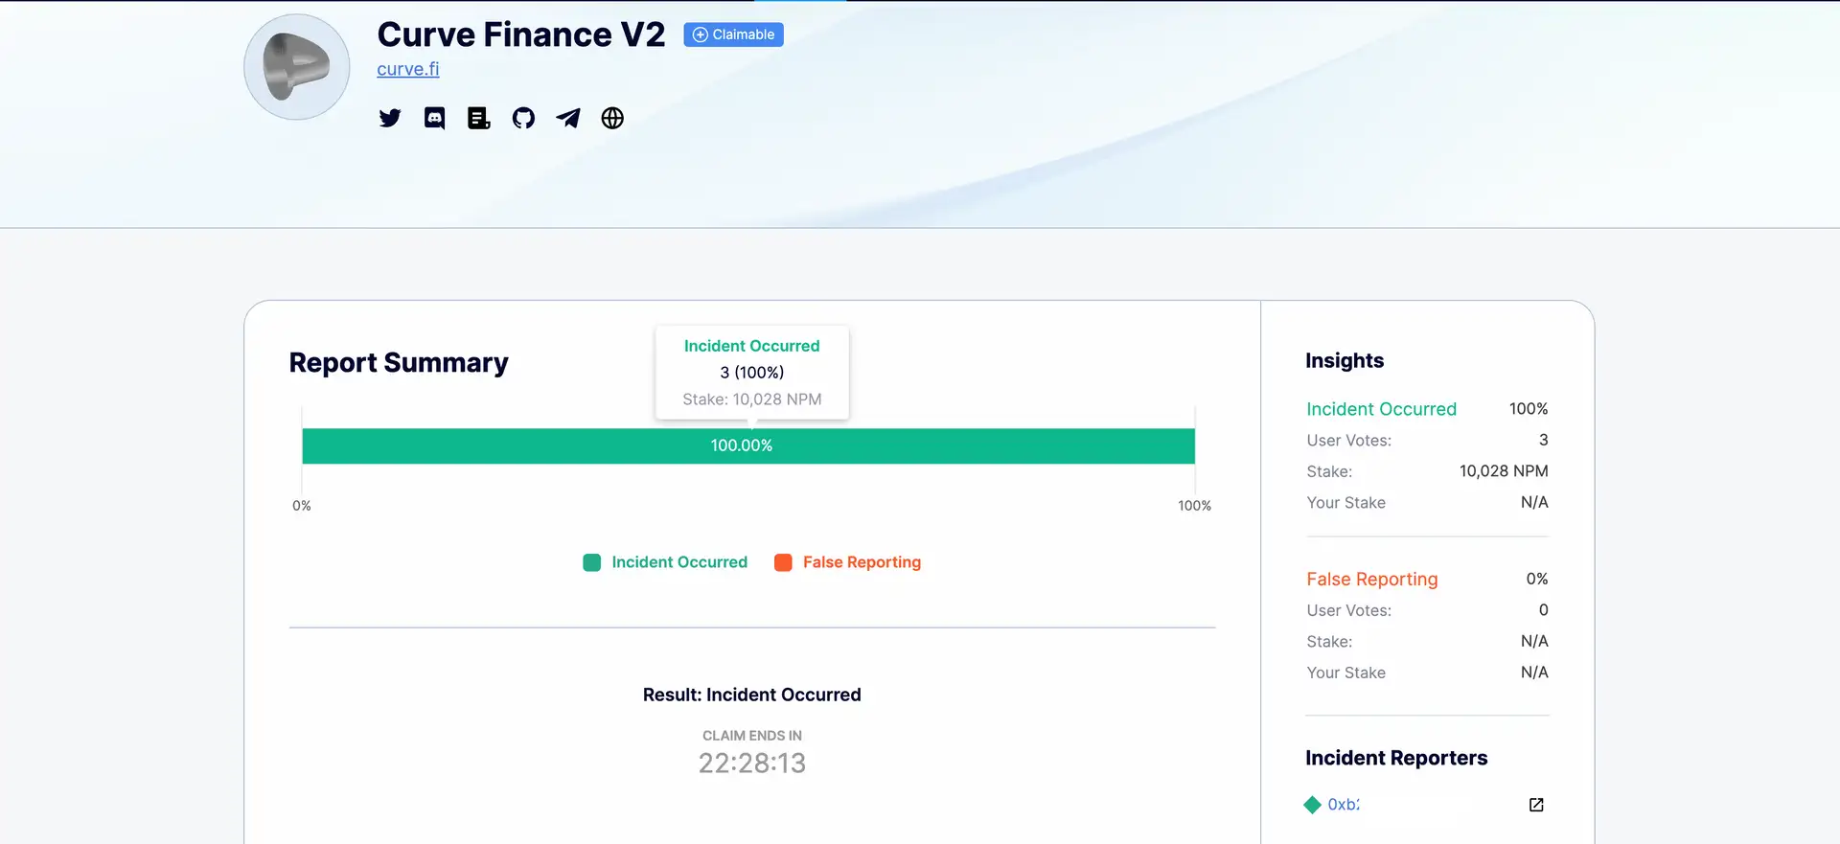Open the curve.fi link
The width and height of the screenshot is (1840, 844).
[x=408, y=69]
